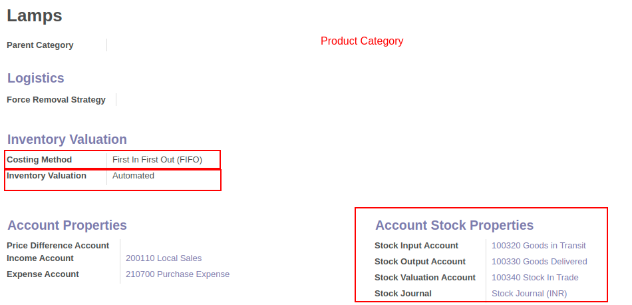Image resolution: width=632 pixels, height=305 pixels.
Task: Open the 100330 Goods Delivered link
Action: point(540,262)
